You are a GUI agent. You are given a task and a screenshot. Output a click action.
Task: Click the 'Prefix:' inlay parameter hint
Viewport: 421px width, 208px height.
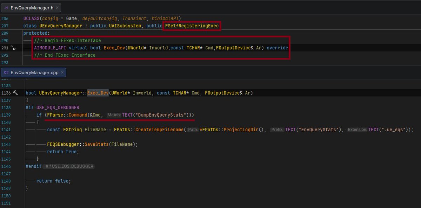click(x=277, y=130)
